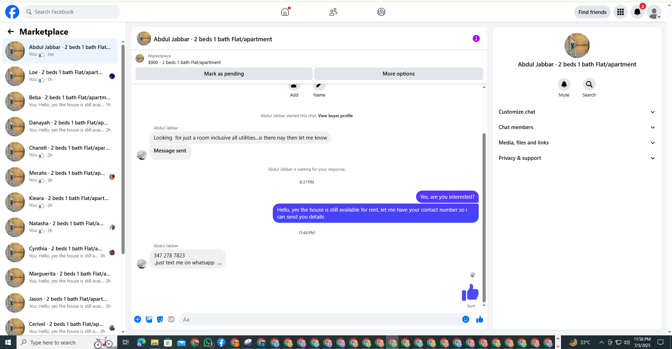Expand Chat members section
This screenshot has height=349, width=672.
pos(577,127)
